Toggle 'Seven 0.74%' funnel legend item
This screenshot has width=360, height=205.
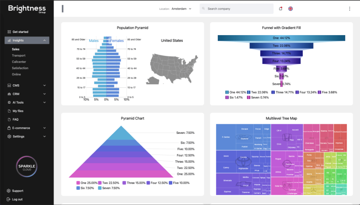point(257,97)
